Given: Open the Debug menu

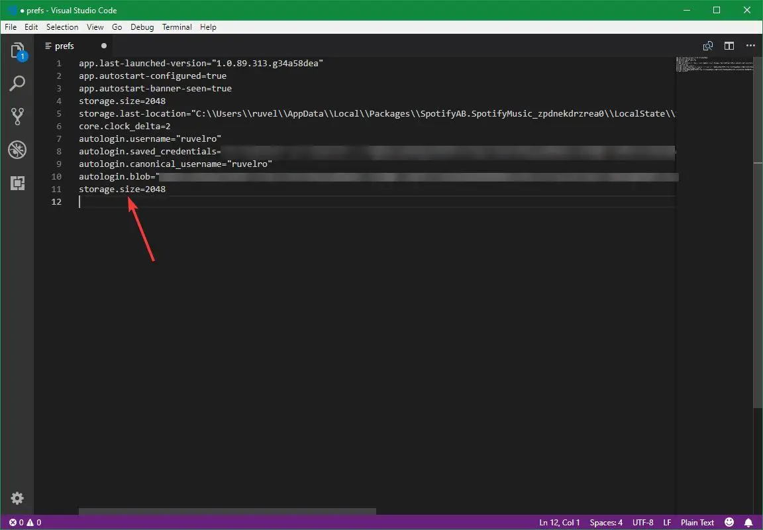Looking at the screenshot, I should [142, 26].
